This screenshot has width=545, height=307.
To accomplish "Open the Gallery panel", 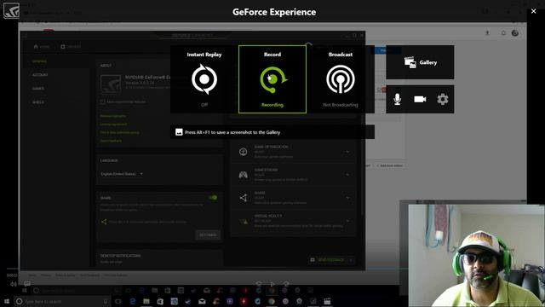I will [x=420, y=62].
